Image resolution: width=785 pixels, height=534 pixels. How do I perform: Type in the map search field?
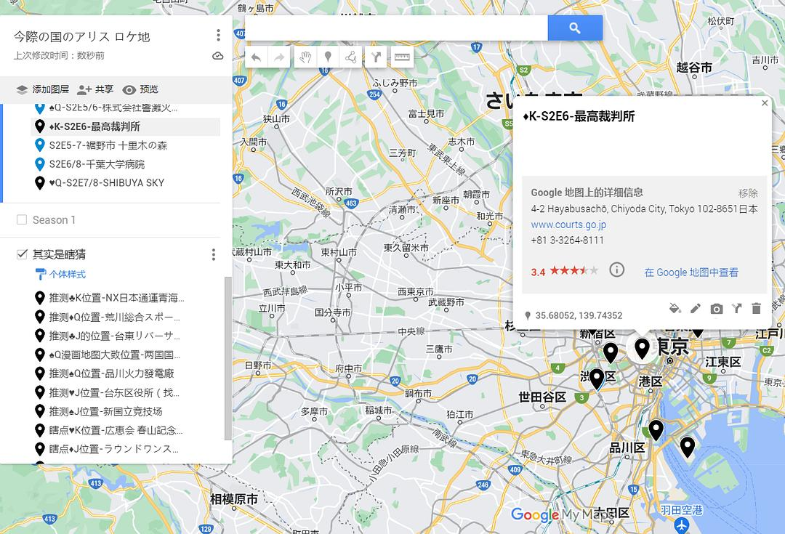[x=396, y=28]
